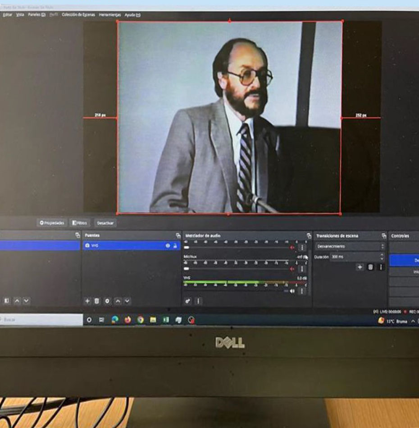The width and height of the screenshot is (419, 428).
Task: Click the Filtros button
Action: point(81,223)
